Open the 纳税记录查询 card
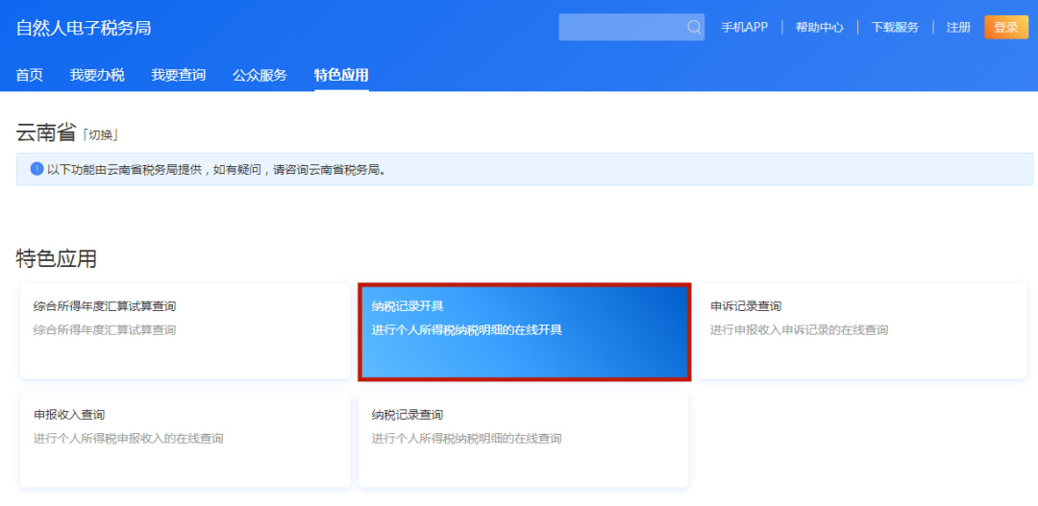The image size is (1038, 506). coord(524,440)
